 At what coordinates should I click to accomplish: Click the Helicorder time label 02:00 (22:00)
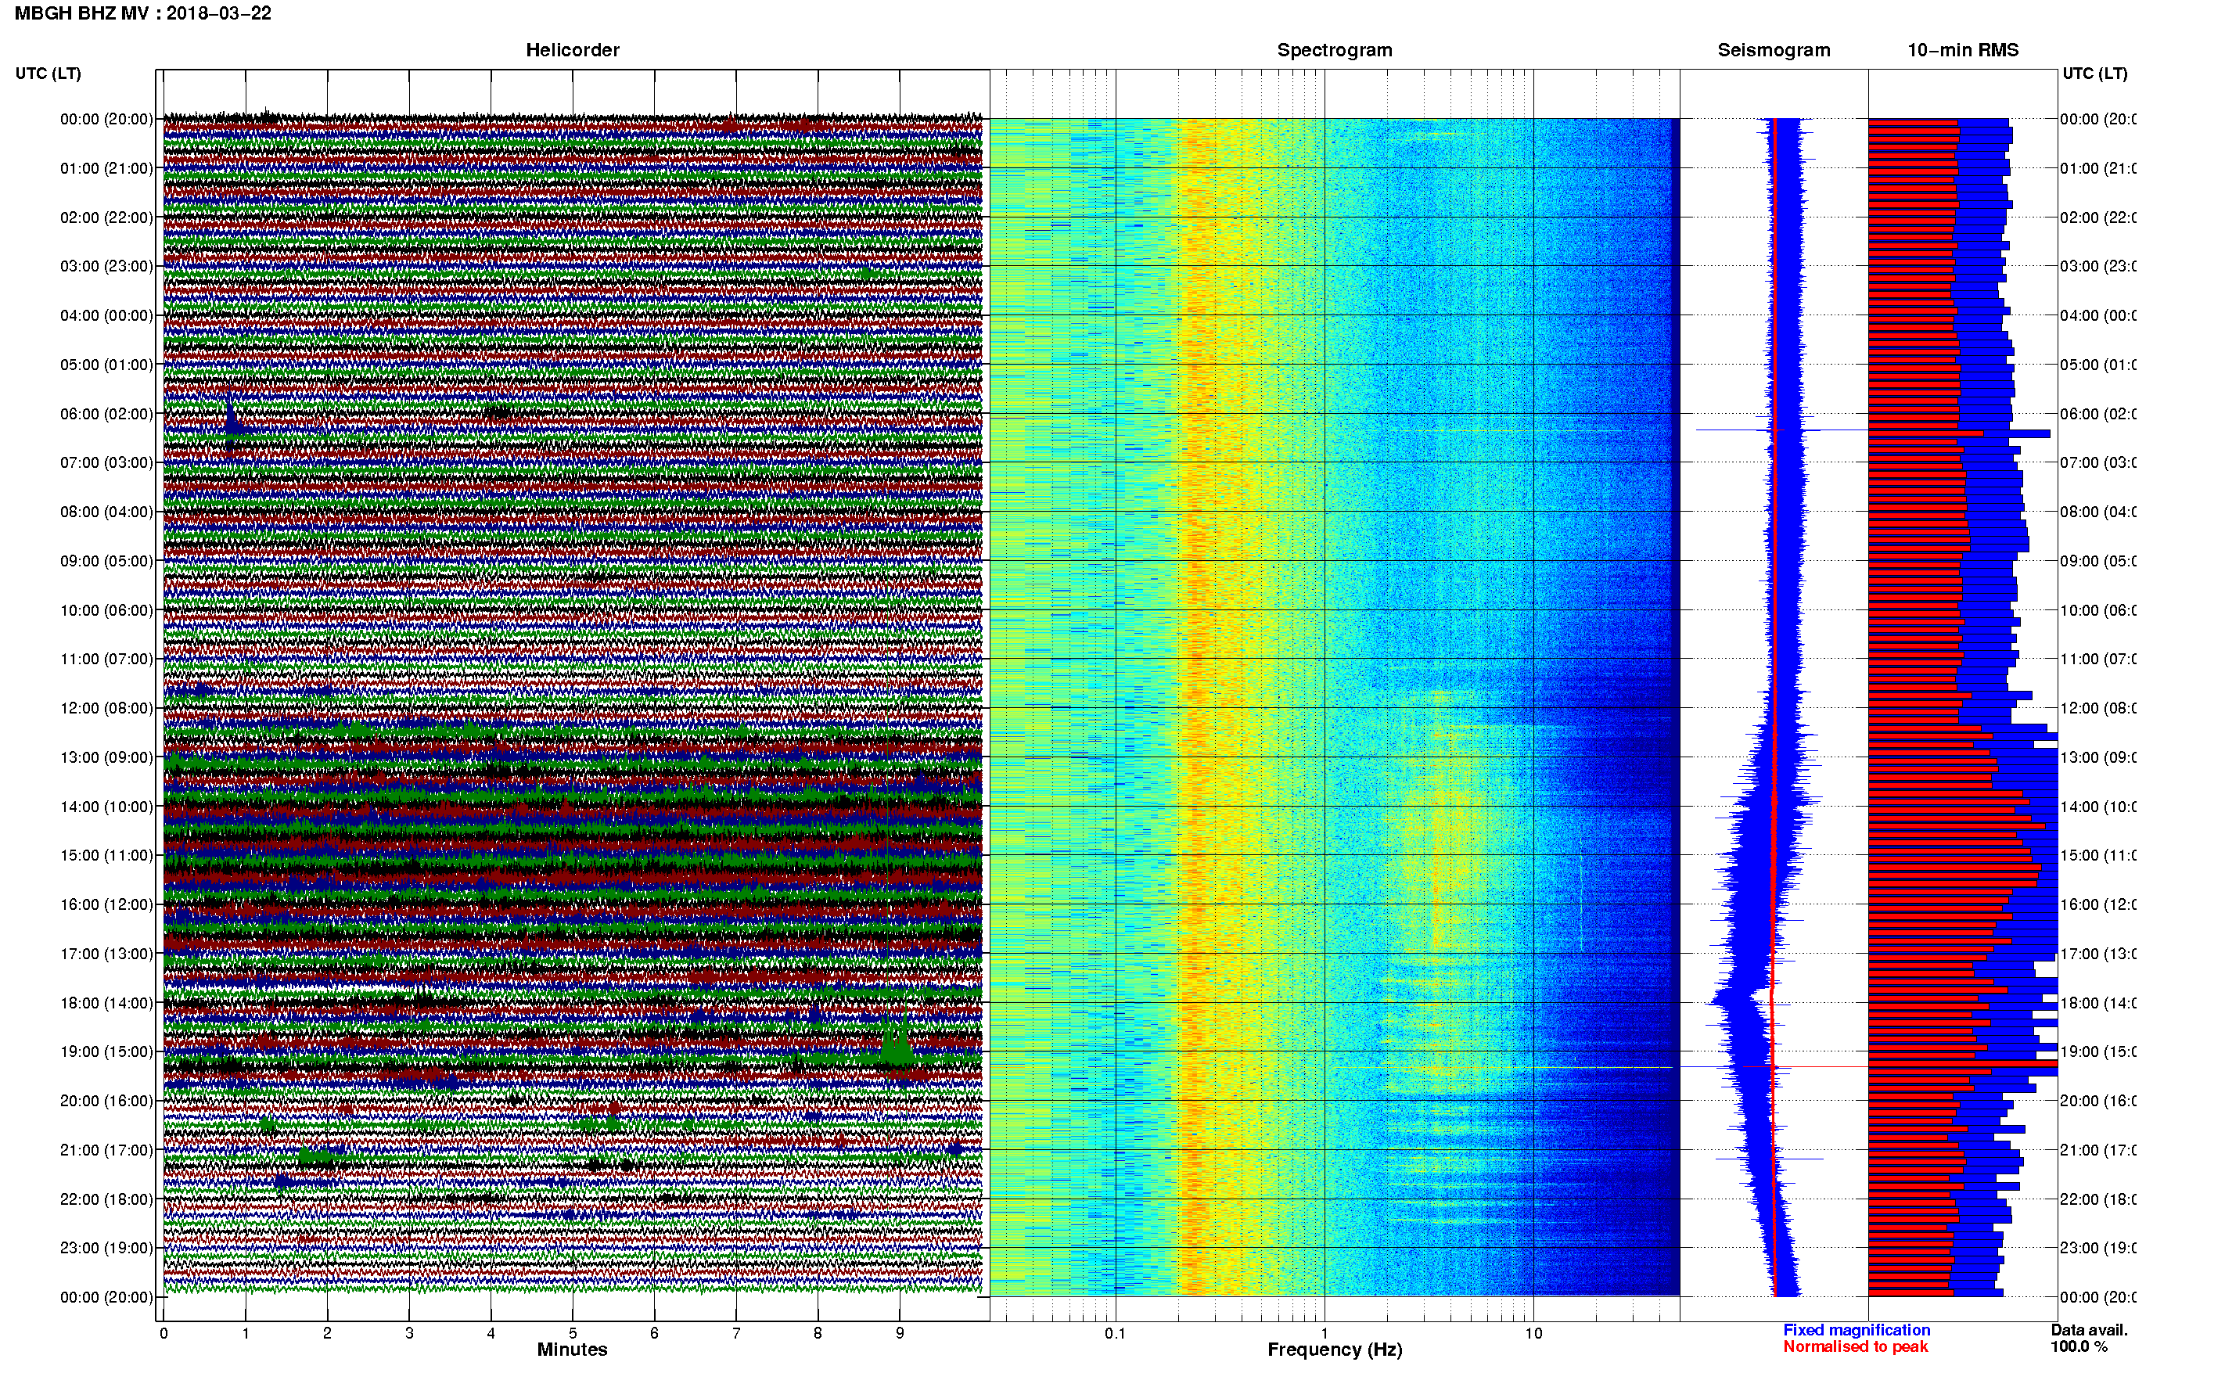click(x=106, y=217)
